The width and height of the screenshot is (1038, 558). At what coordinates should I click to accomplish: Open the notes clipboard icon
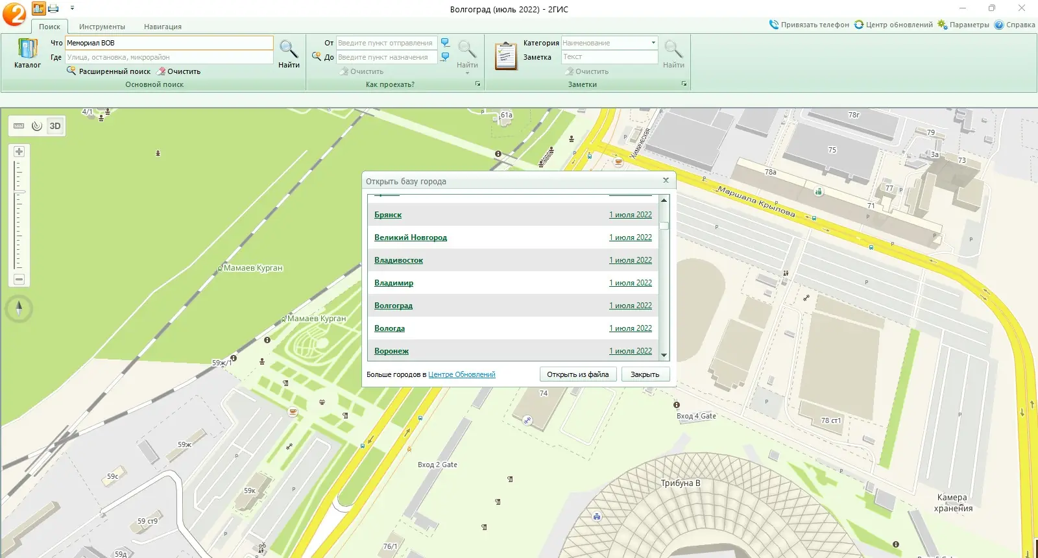[x=505, y=56]
